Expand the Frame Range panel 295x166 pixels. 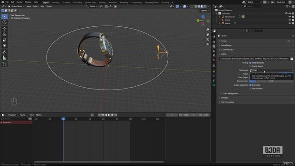pyautogui.click(x=226, y=45)
